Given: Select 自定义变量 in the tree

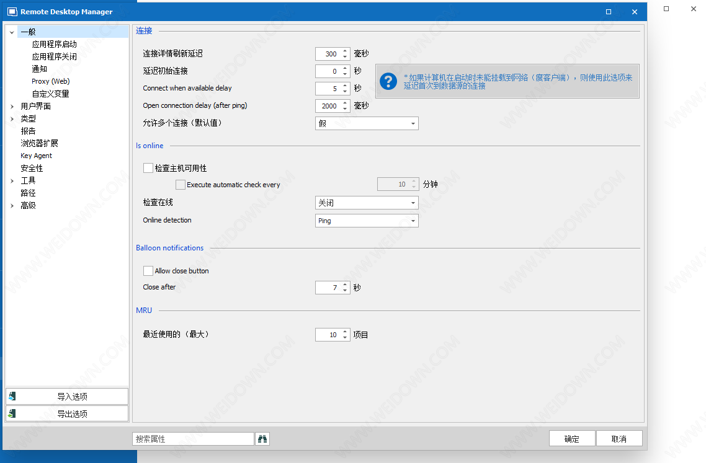Looking at the screenshot, I should click(x=50, y=94).
